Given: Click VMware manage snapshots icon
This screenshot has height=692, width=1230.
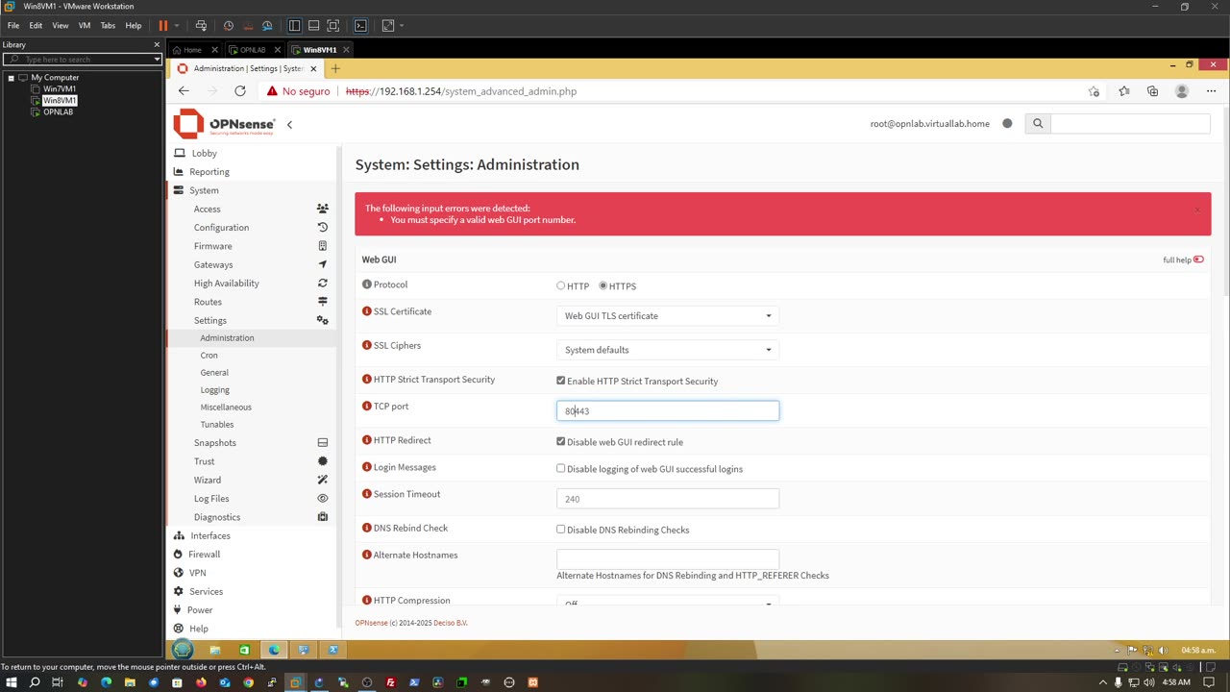Looking at the screenshot, I should pos(267,26).
